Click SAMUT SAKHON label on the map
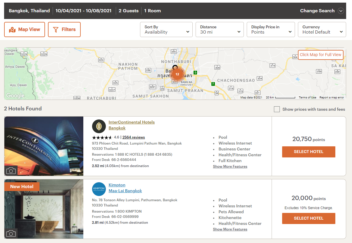Image resolution: width=352 pixels, height=243 pixels. click(151, 96)
